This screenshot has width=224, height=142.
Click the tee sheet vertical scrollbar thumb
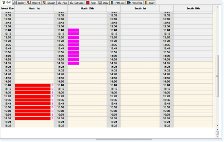click(217, 76)
